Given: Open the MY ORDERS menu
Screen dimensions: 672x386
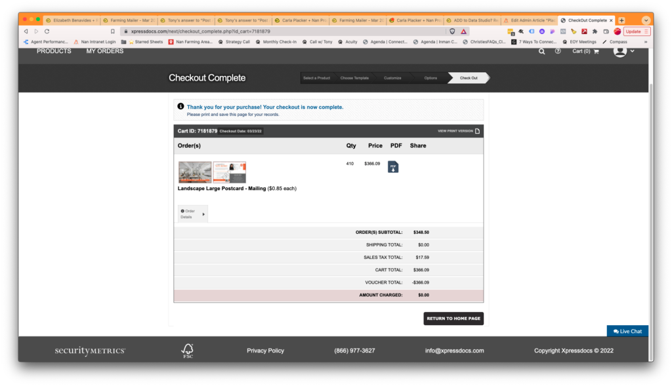Looking at the screenshot, I should (104, 51).
